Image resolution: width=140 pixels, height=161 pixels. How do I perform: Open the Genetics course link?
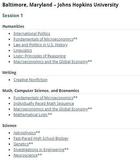point(21,144)
